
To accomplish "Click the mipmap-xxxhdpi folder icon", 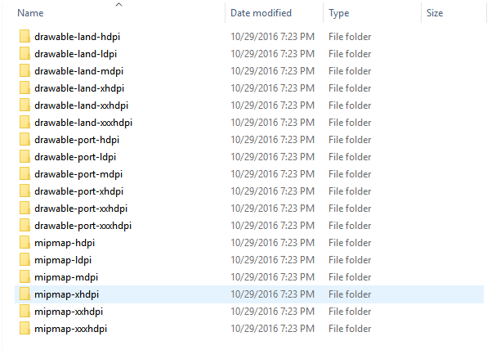I will [25, 329].
